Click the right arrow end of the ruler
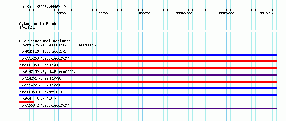This screenshot has height=121, width=286. click(276, 10)
